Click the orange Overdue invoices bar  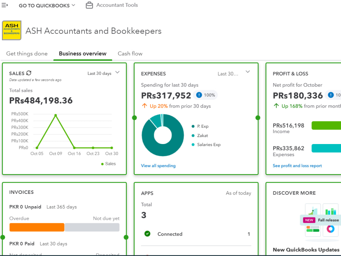pos(36,227)
